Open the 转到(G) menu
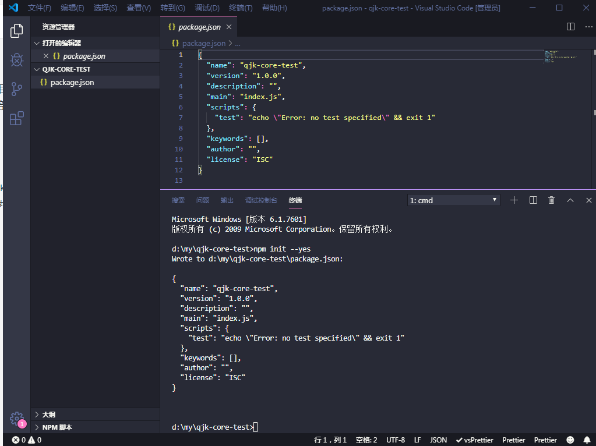Viewport: 596px width, 446px height. [x=172, y=8]
